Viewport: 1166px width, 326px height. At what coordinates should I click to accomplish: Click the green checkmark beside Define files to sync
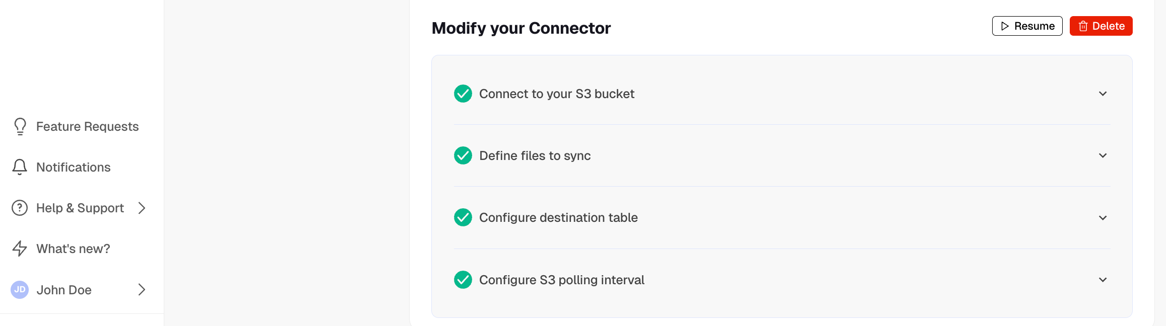[x=462, y=155]
